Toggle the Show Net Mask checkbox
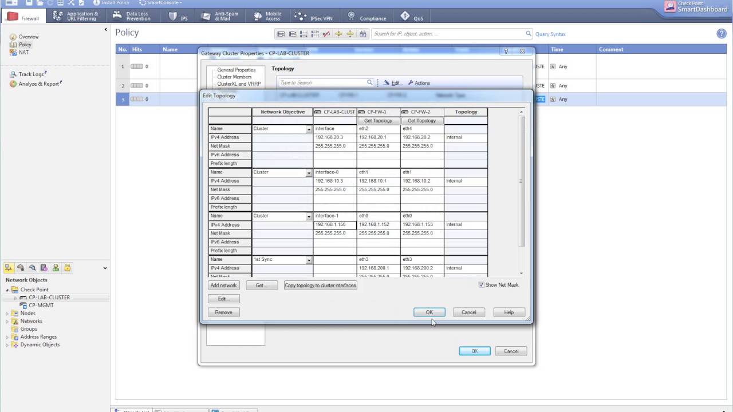 [482, 285]
